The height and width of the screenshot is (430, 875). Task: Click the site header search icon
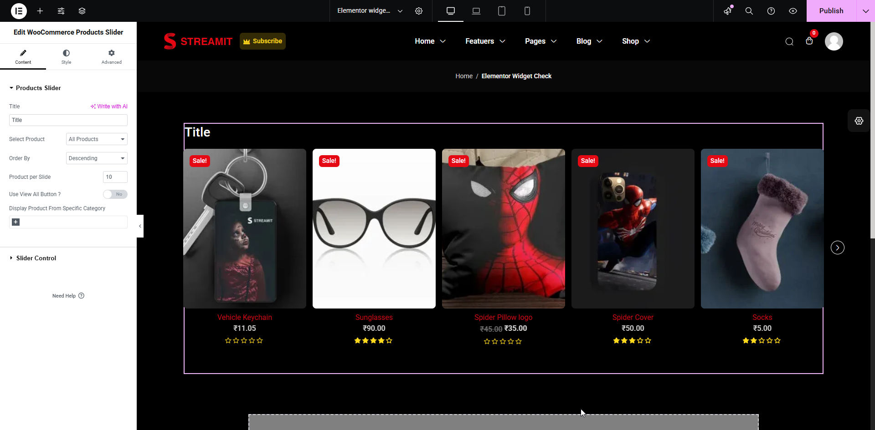(789, 41)
